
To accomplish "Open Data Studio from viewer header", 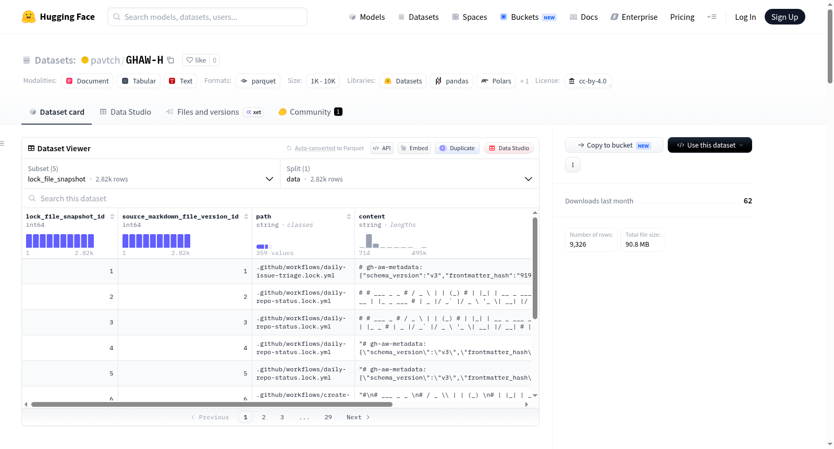I will [x=509, y=148].
